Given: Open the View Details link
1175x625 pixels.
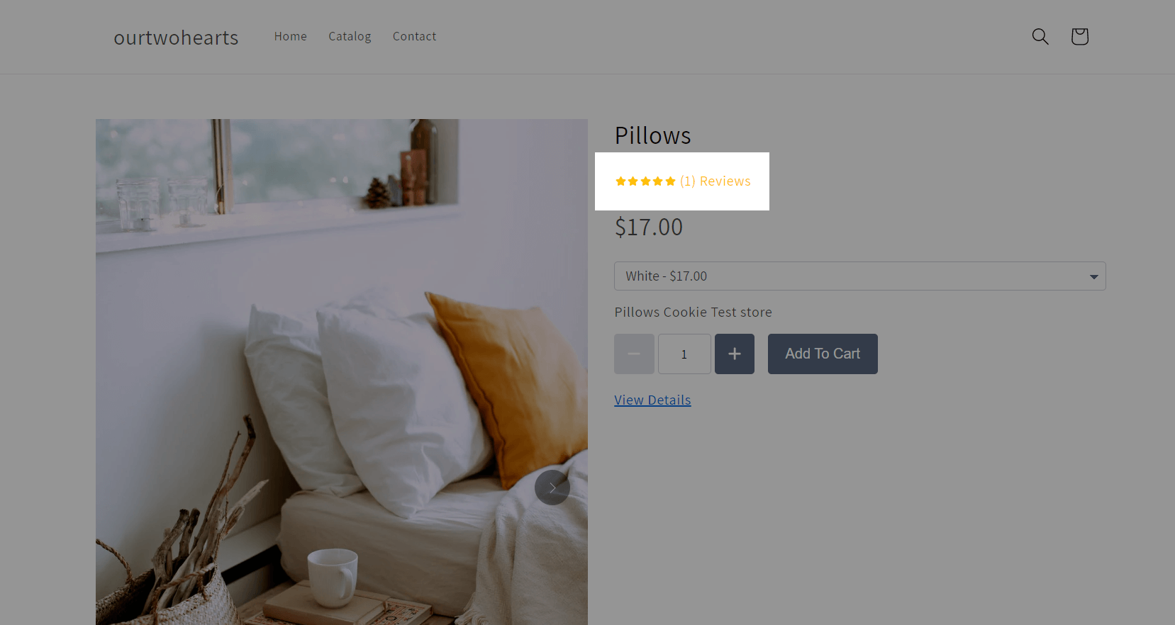Looking at the screenshot, I should pos(652,400).
